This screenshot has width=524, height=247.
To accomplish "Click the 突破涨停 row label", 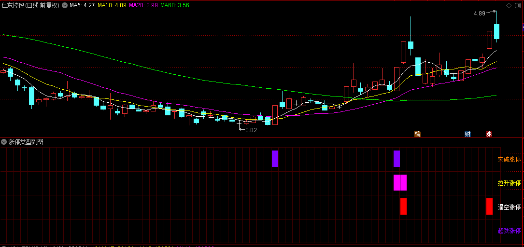I will (509, 159).
